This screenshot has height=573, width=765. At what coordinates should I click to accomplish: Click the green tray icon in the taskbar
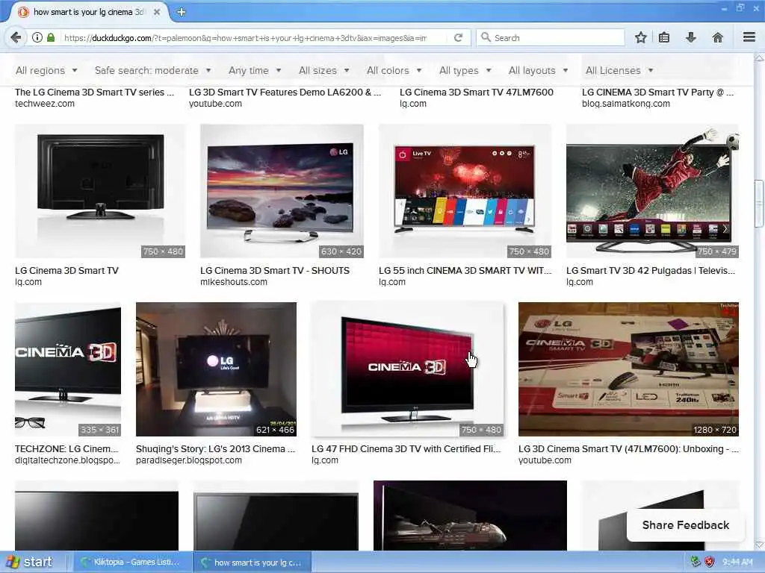(696, 562)
